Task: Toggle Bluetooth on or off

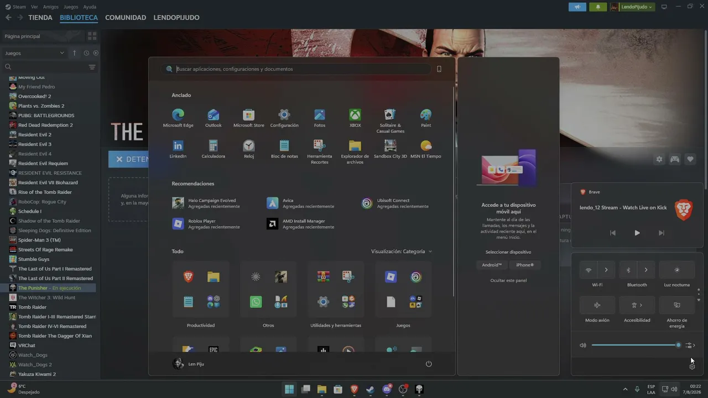Action: [x=628, y=270]
